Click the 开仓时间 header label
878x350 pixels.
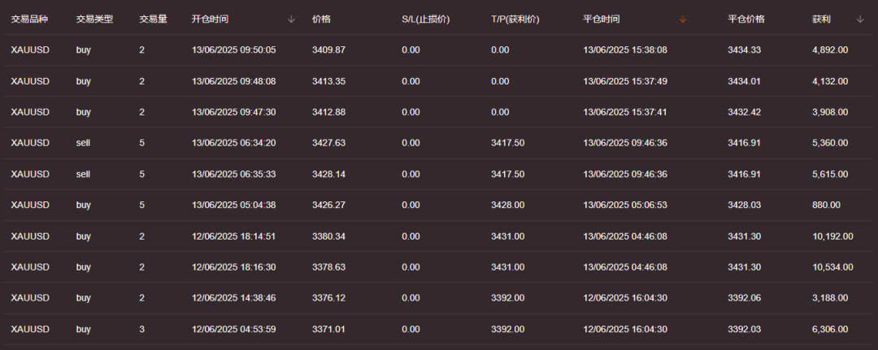pos(210,19)
